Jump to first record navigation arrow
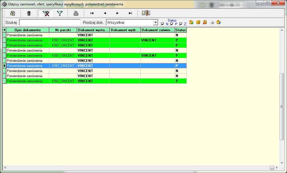The width and height of the screenshot is (287, 173). [92, 13]
